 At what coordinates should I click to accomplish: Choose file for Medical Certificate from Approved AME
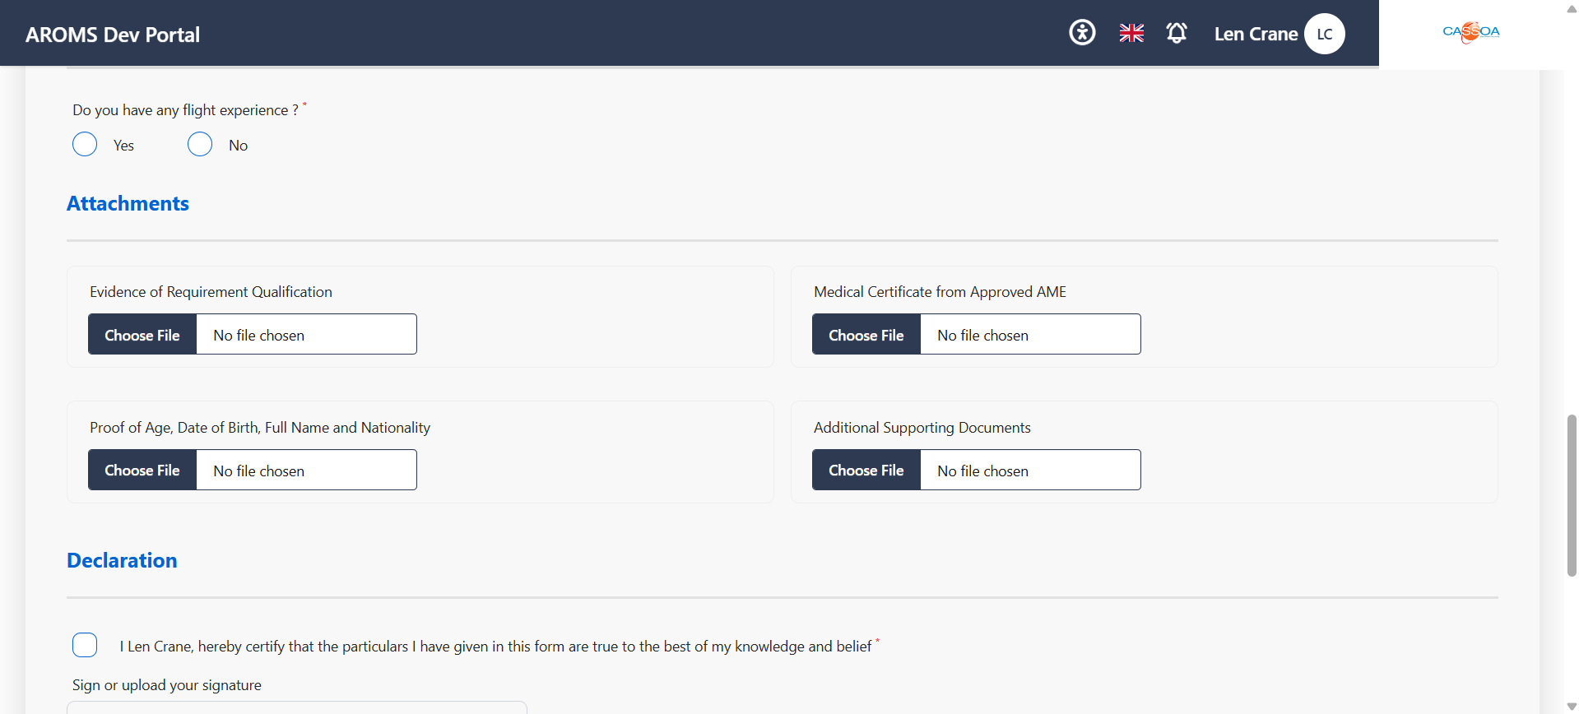pyautogui.click(x=866, y=334)
